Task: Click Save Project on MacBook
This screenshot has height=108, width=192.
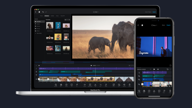Action: (x=148, y=12)
